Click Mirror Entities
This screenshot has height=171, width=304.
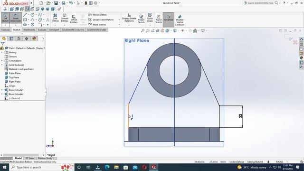pyautogui.click(x=97, y=15)
